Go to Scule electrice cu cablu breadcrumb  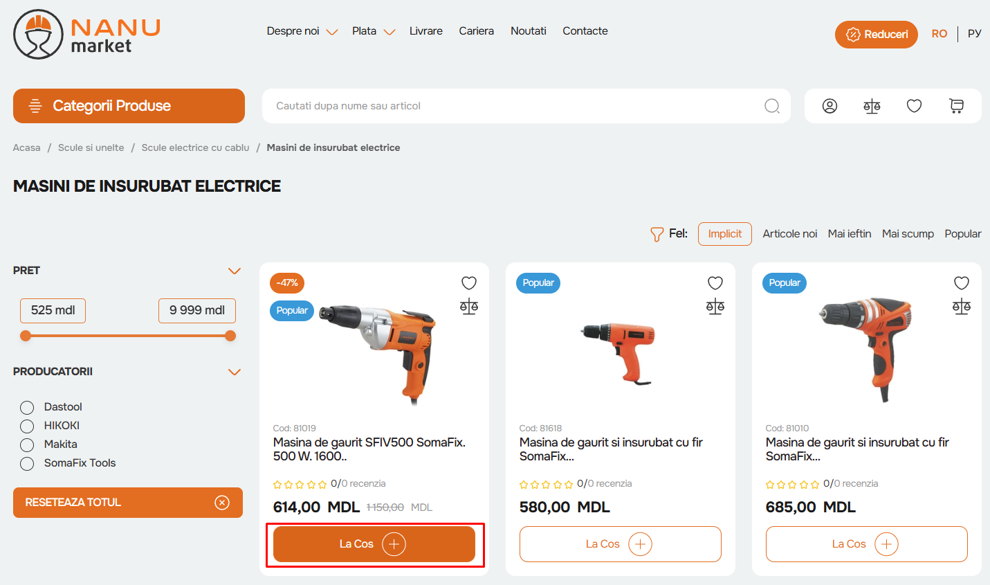[x=196, y=147]
